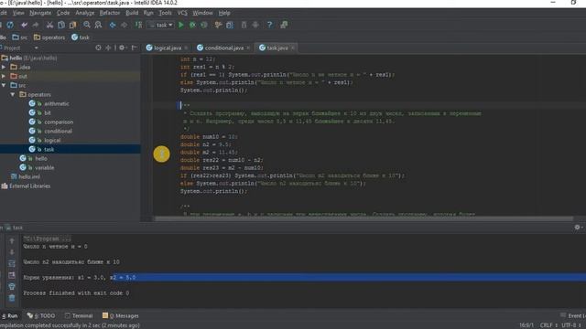586x329 pixels.
Task: Open Find with the magnifier icon
Action: pyautogui.click(x=87, y=25)
